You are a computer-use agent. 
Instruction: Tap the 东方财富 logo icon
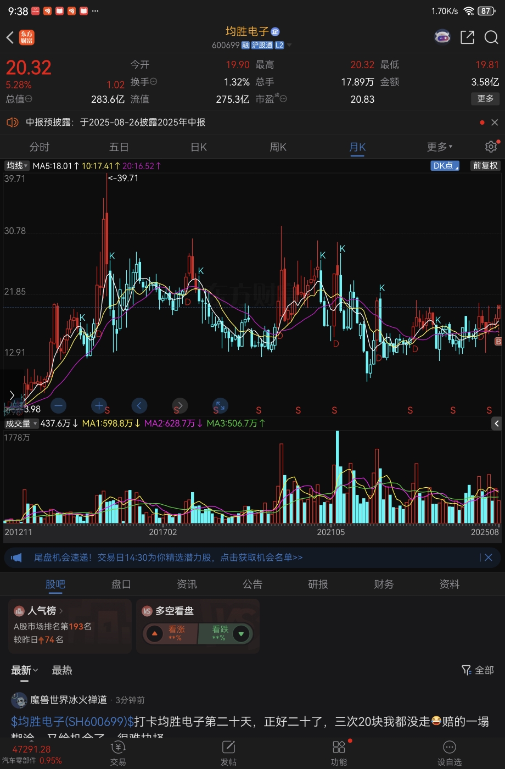pos(26,37)
